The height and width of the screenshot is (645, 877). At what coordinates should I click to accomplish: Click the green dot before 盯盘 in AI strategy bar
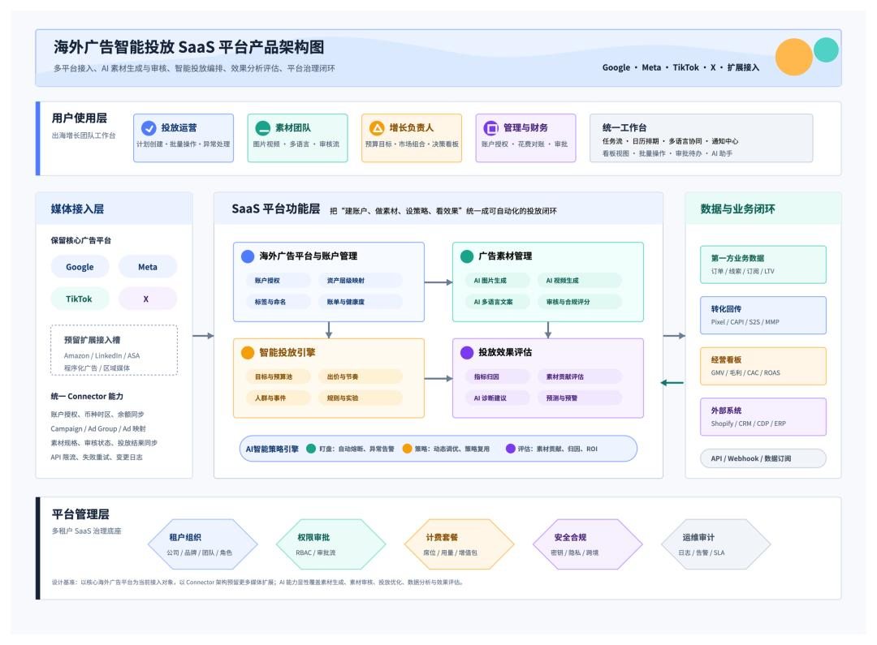[311, 449]
